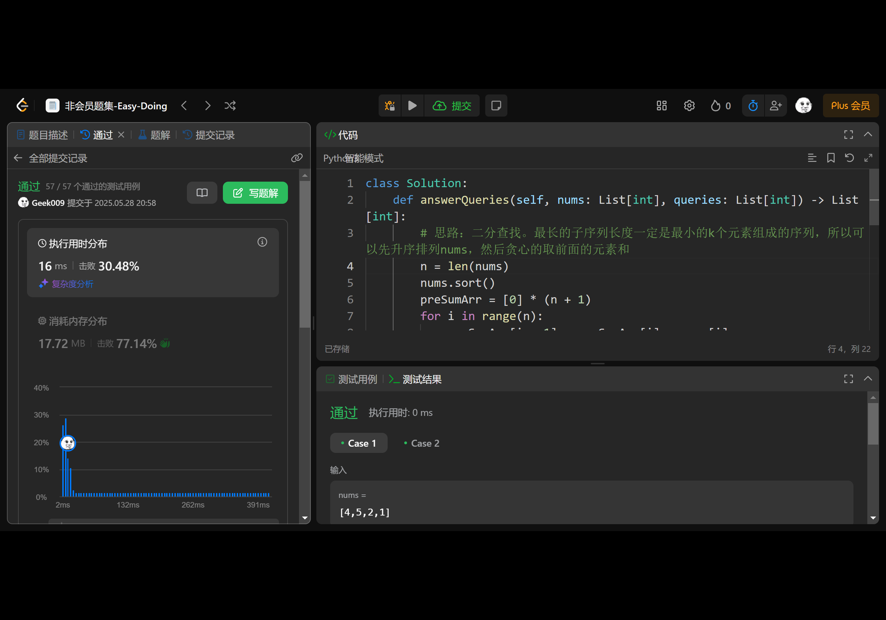Expand the code panel to fullscreen
The height and width of the screenshot is (620, 886).
[x=848, y=134]
